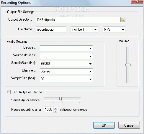Decrease pause milliseconds with down arrow
144x134 pixels.
tap(56, 111)
